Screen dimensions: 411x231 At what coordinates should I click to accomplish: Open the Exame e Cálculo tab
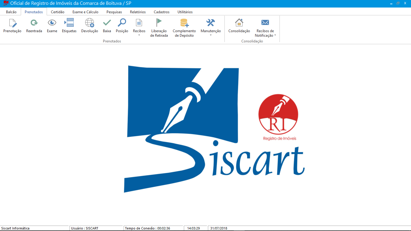pos(85,12)
